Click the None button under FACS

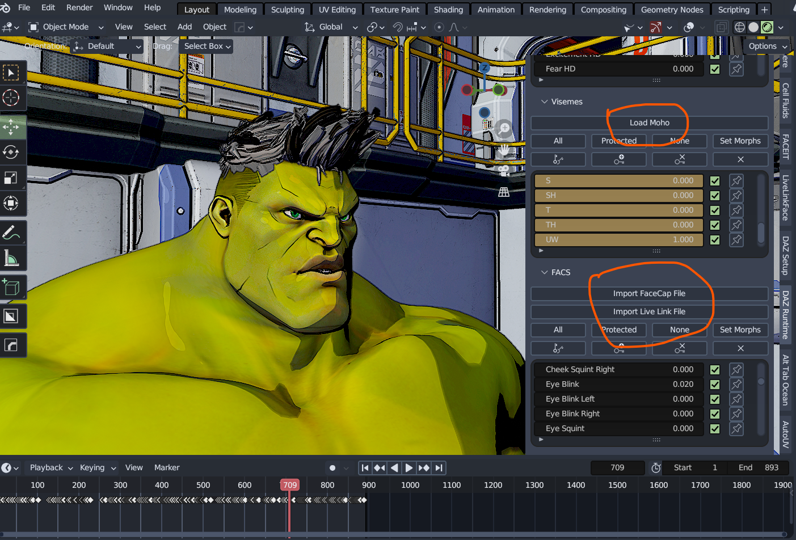pos(680,330)
